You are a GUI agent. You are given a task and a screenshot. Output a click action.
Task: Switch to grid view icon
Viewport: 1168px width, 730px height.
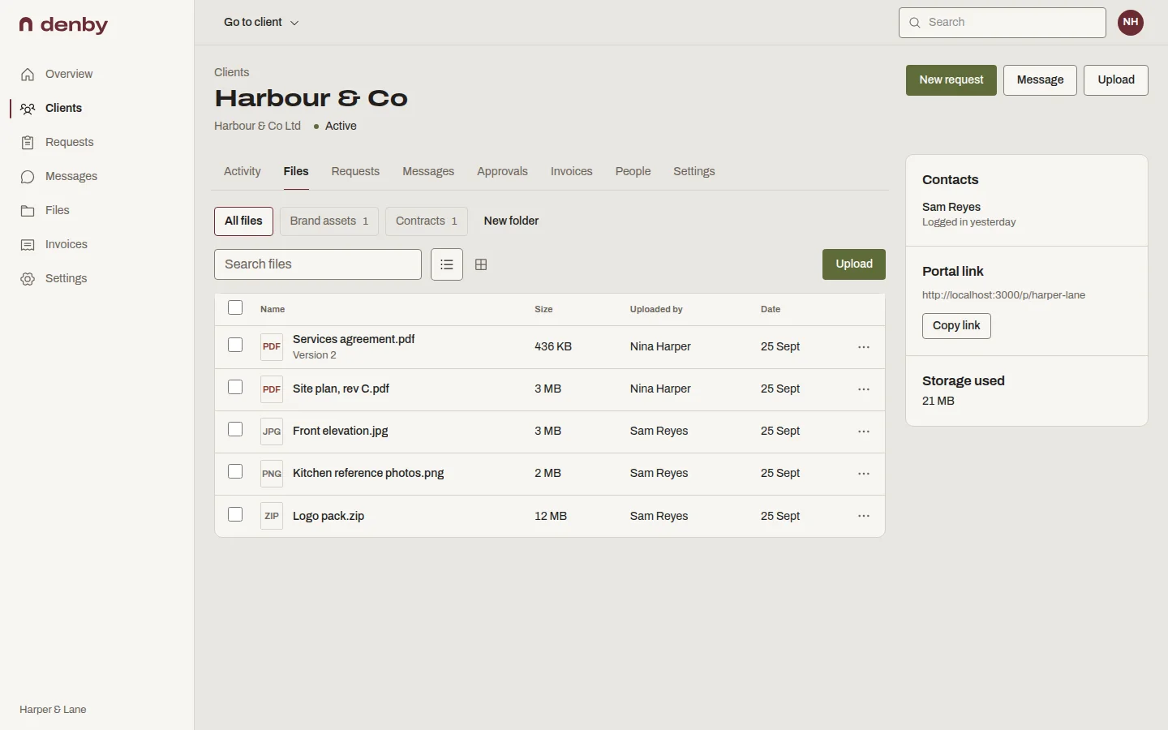[481, 264]
